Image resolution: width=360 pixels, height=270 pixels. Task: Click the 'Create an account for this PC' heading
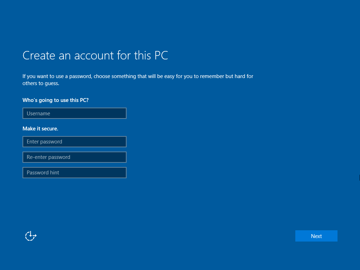[95, 55]
